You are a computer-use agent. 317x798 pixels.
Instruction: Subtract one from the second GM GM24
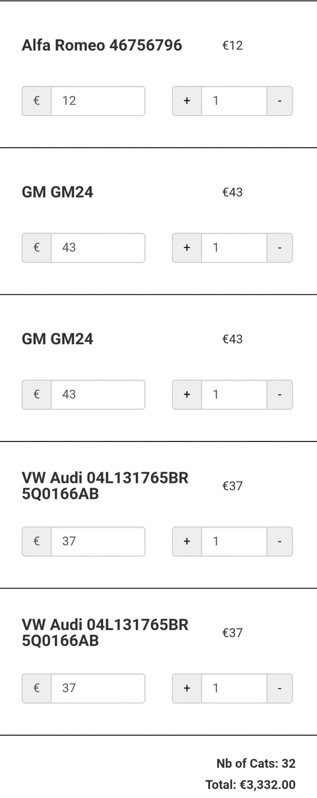(280, 395)
